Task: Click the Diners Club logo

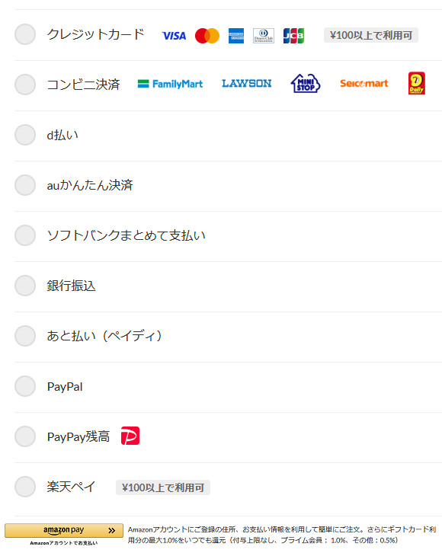Action: (x=264, y=36)
